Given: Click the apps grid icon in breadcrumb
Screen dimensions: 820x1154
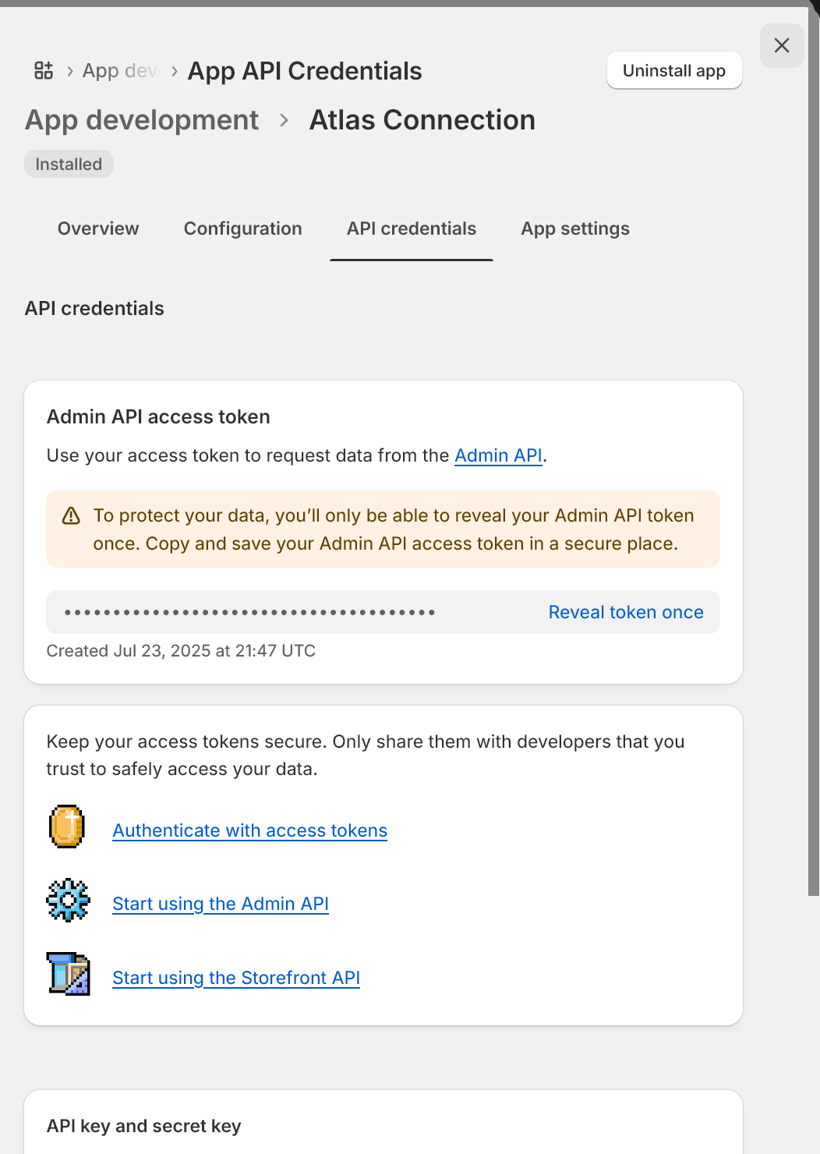Looking at the screenshot, I should 44,70.
